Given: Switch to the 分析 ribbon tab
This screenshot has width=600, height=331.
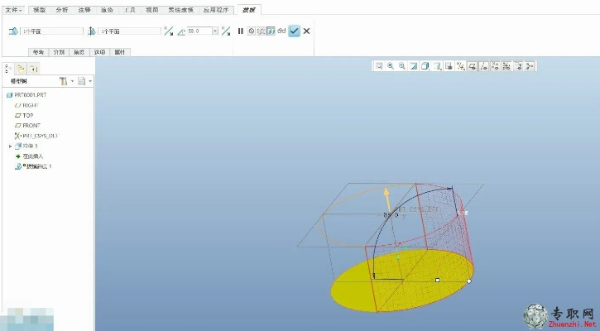Looking at the screenshot, I should pos(62,9).
